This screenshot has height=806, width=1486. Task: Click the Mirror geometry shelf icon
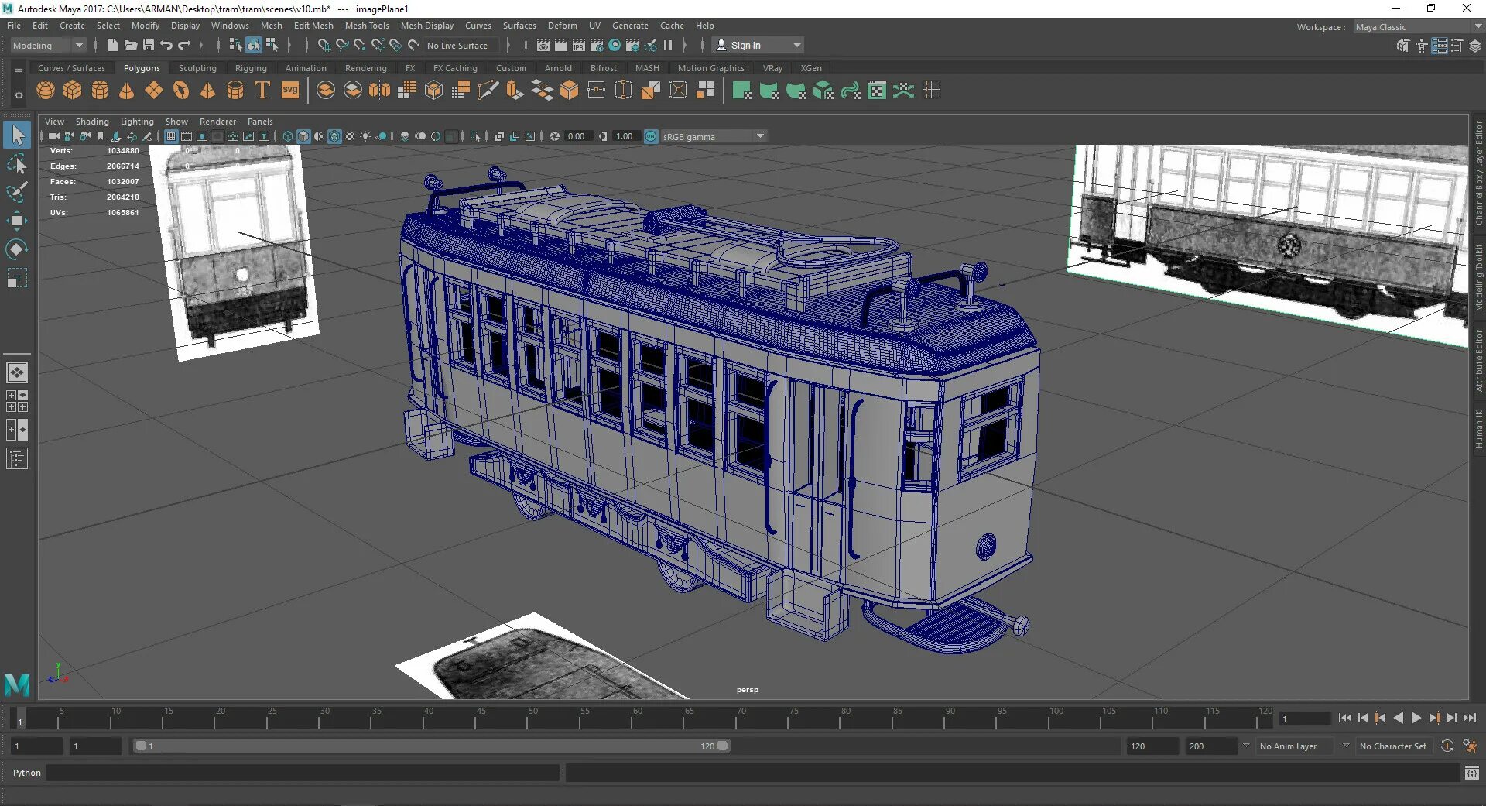coord(380,91)
